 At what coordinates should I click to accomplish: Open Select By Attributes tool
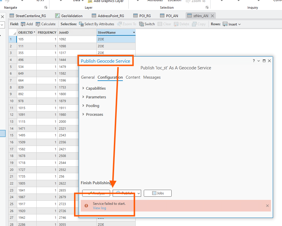(96, 24)
